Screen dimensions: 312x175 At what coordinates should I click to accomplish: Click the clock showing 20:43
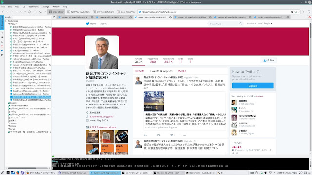point(303,173)
